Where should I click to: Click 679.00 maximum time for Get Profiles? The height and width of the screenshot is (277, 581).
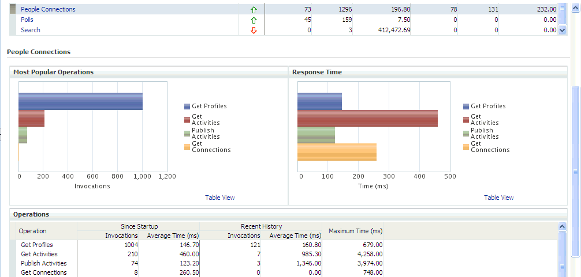pos(372,245)
